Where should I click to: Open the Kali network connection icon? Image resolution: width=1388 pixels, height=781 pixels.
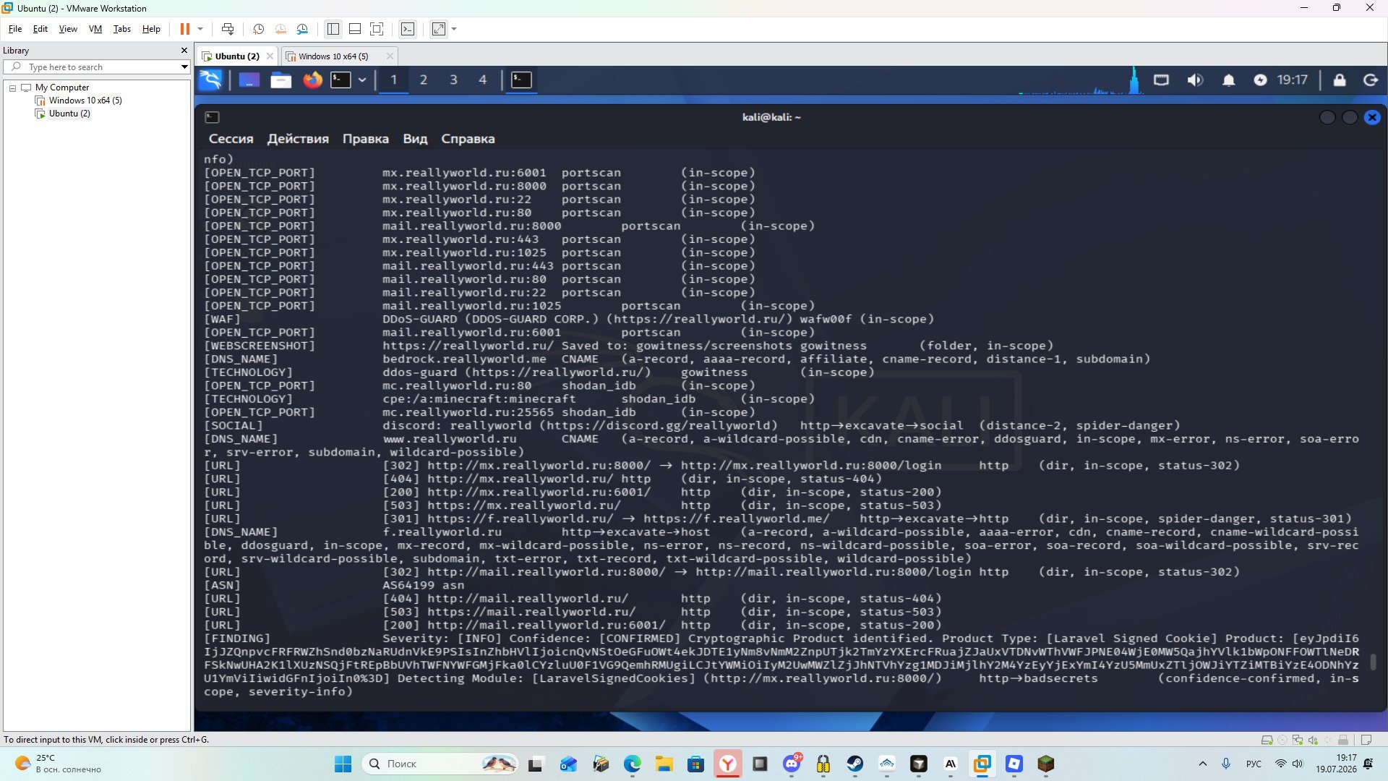pyautogui.click(x=1161, y=80)
